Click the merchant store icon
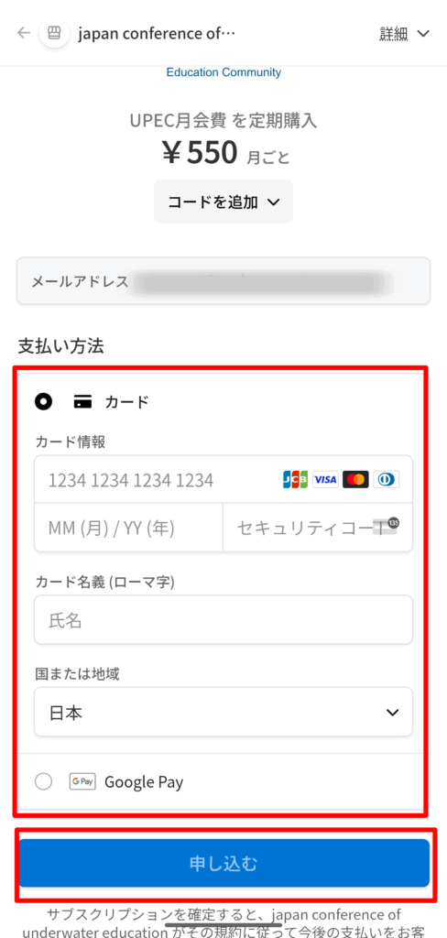This screenshot has width=447, height=938. 54,33
